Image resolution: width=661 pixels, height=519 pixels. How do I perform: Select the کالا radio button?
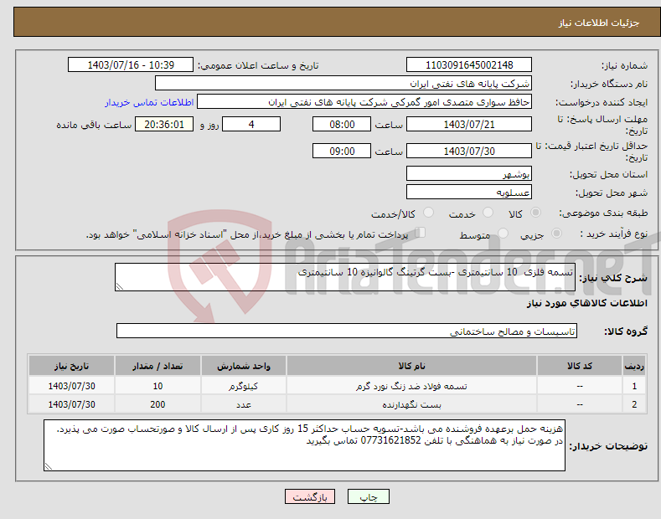click(x=535, y=213)
